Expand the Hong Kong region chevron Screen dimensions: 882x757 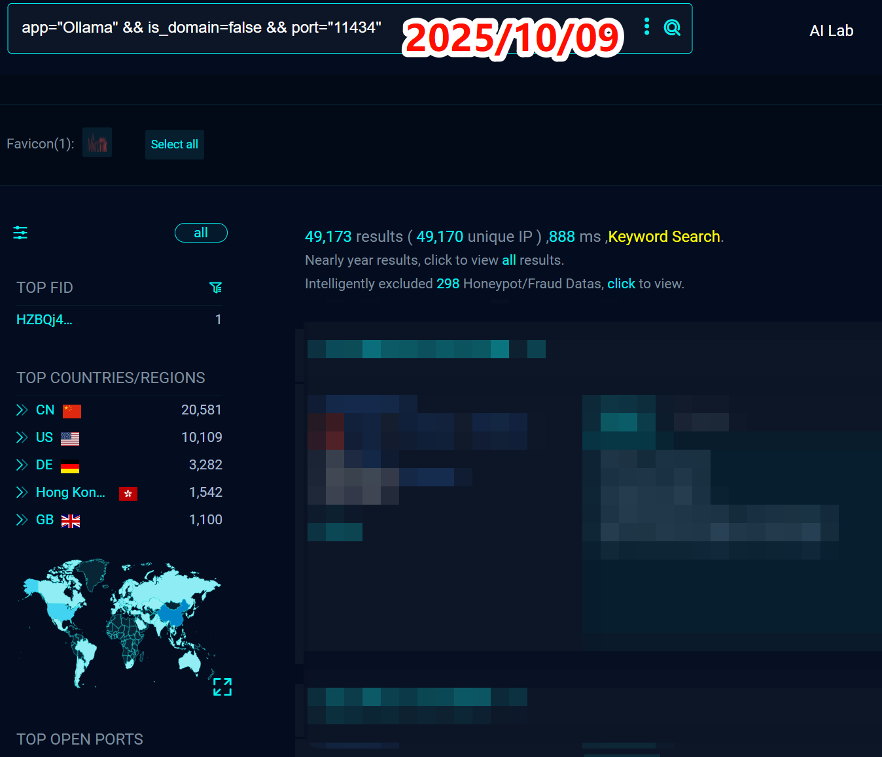coord(22,492)
